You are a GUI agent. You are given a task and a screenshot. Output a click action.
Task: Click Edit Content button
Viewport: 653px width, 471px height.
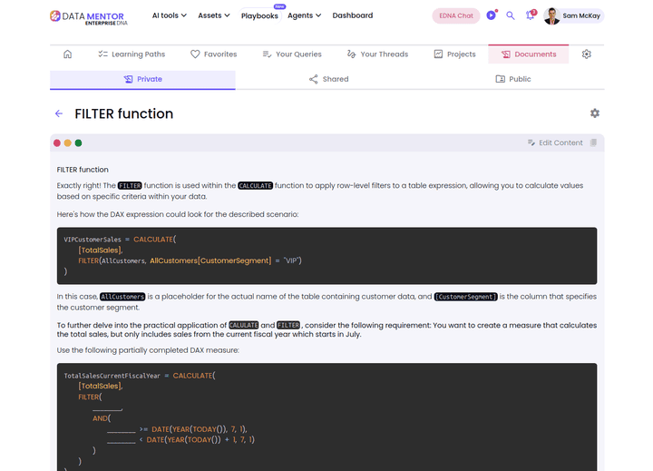click(555, 143)
